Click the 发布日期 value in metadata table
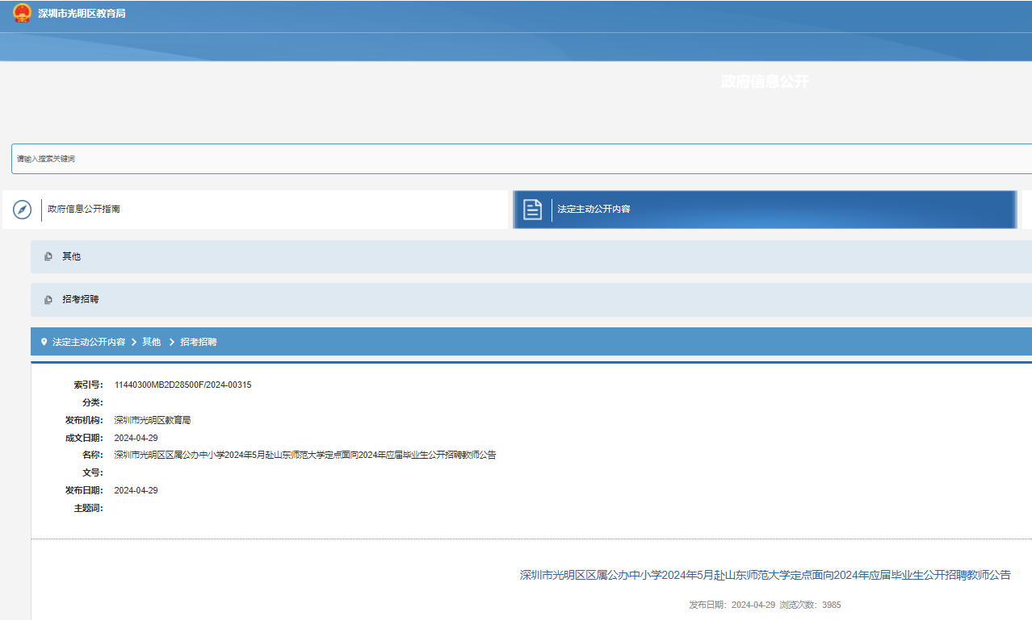The image size is (1032, 620). tap(136, 490)
